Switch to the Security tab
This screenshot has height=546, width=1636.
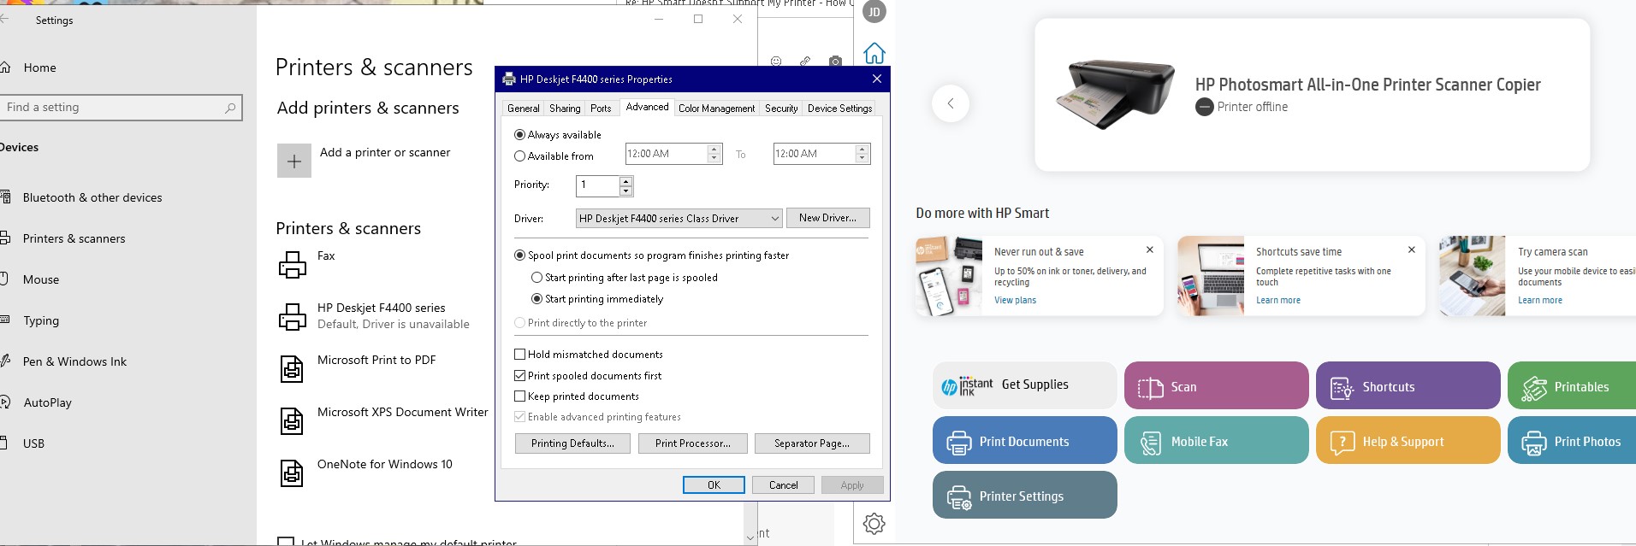[x=781, y=109]
